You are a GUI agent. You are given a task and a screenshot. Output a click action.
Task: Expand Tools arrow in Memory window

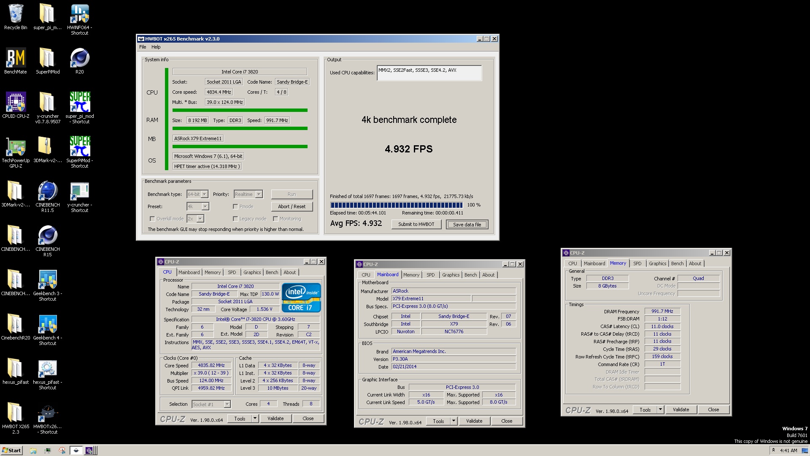pos(660,410)
